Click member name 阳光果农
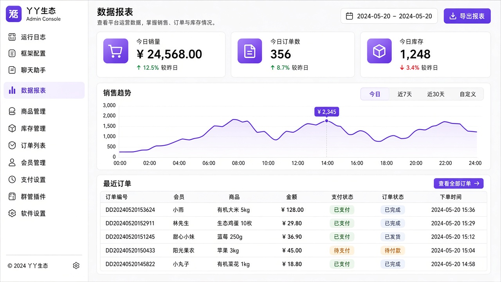 tap(184, 251)
